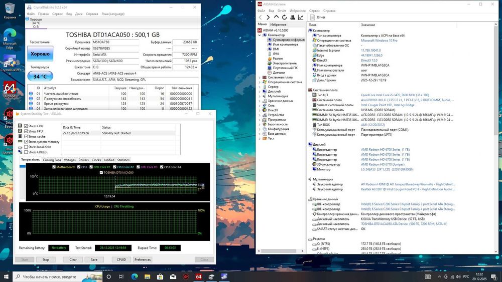Switch to AIDA64 taskbar icon
This screenshot has width=502, height=282.
click(198, 276)
